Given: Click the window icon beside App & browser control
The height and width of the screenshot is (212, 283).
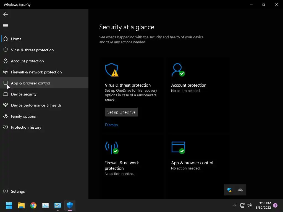Looking at the screenshot, I should [x=6, y=83].
